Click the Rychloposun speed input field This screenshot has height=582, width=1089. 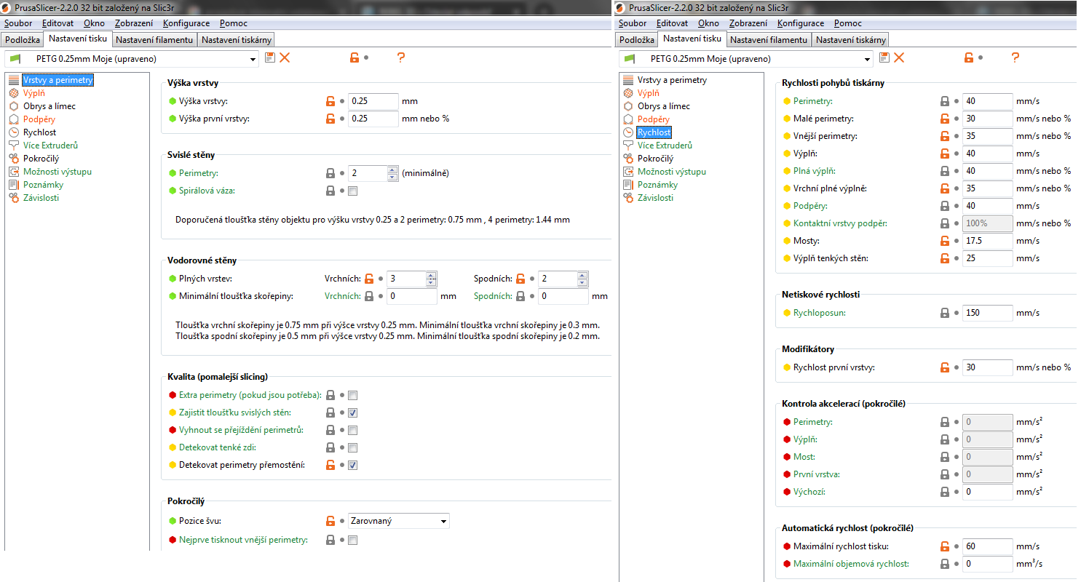coord(987,313)
